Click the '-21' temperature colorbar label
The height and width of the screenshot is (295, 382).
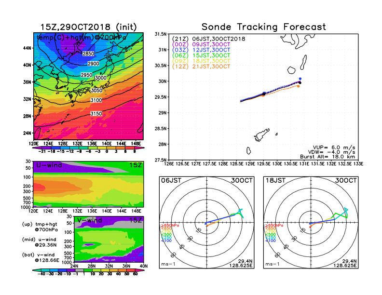(42, 151)
